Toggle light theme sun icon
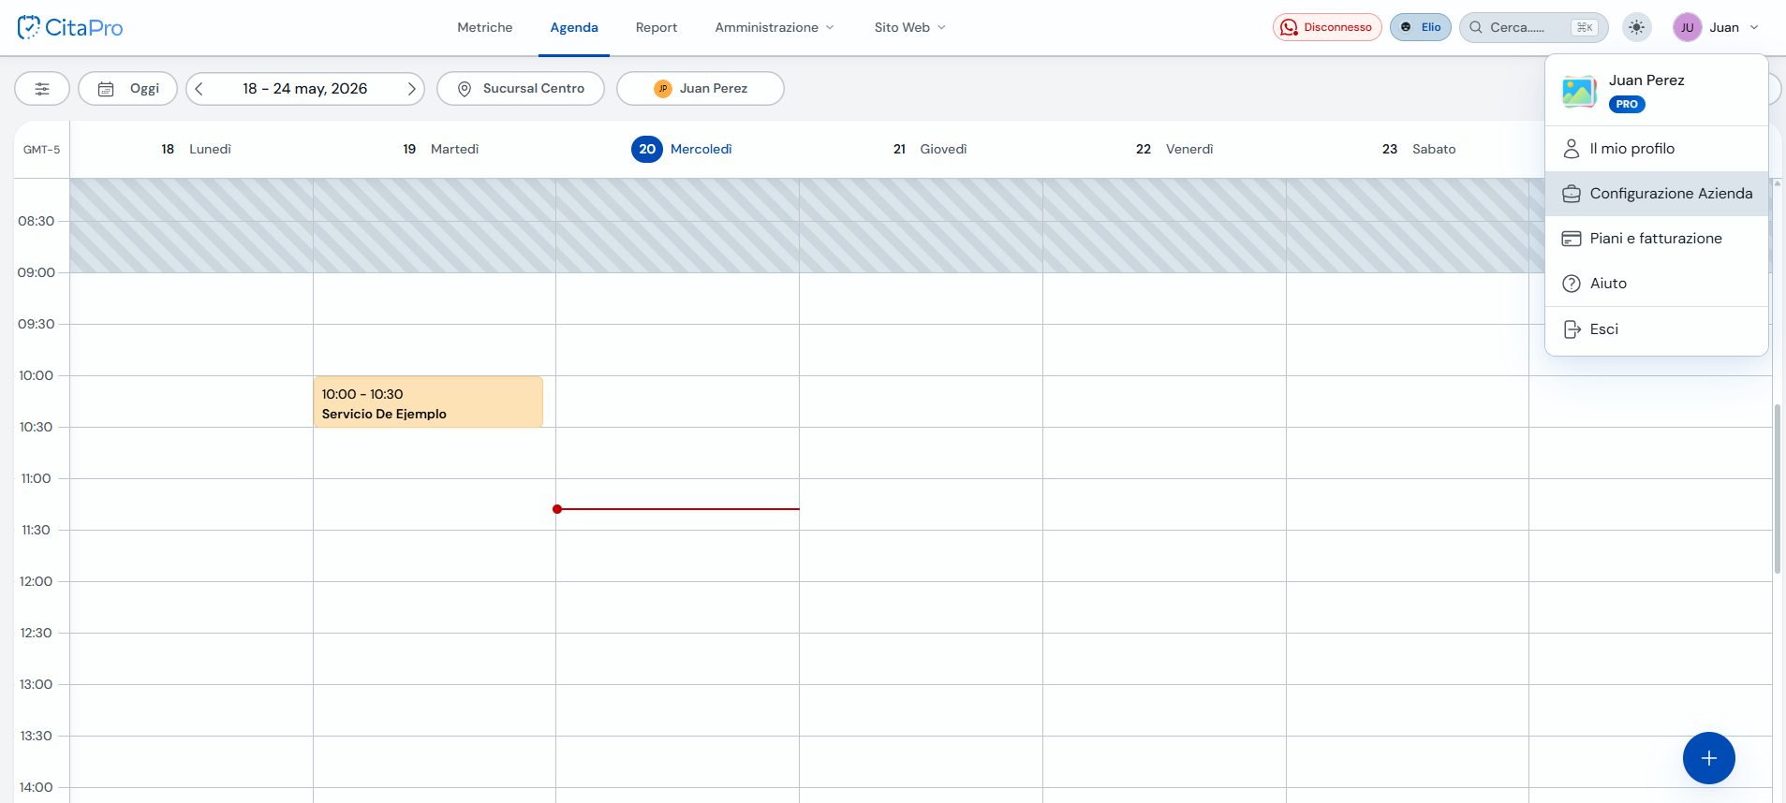 pyautogui.click(x=1636, y=27)
